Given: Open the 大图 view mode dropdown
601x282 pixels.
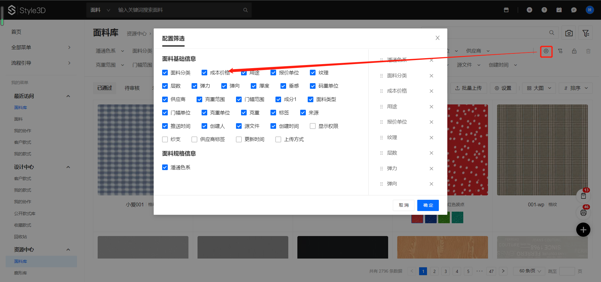Looking at the screenshot, I should tap(539, 88).
